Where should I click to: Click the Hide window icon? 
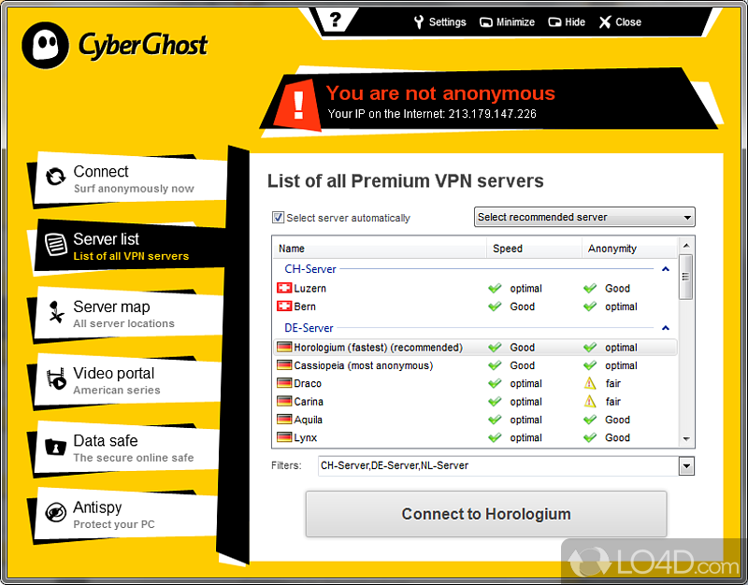[x=554, y=21]
